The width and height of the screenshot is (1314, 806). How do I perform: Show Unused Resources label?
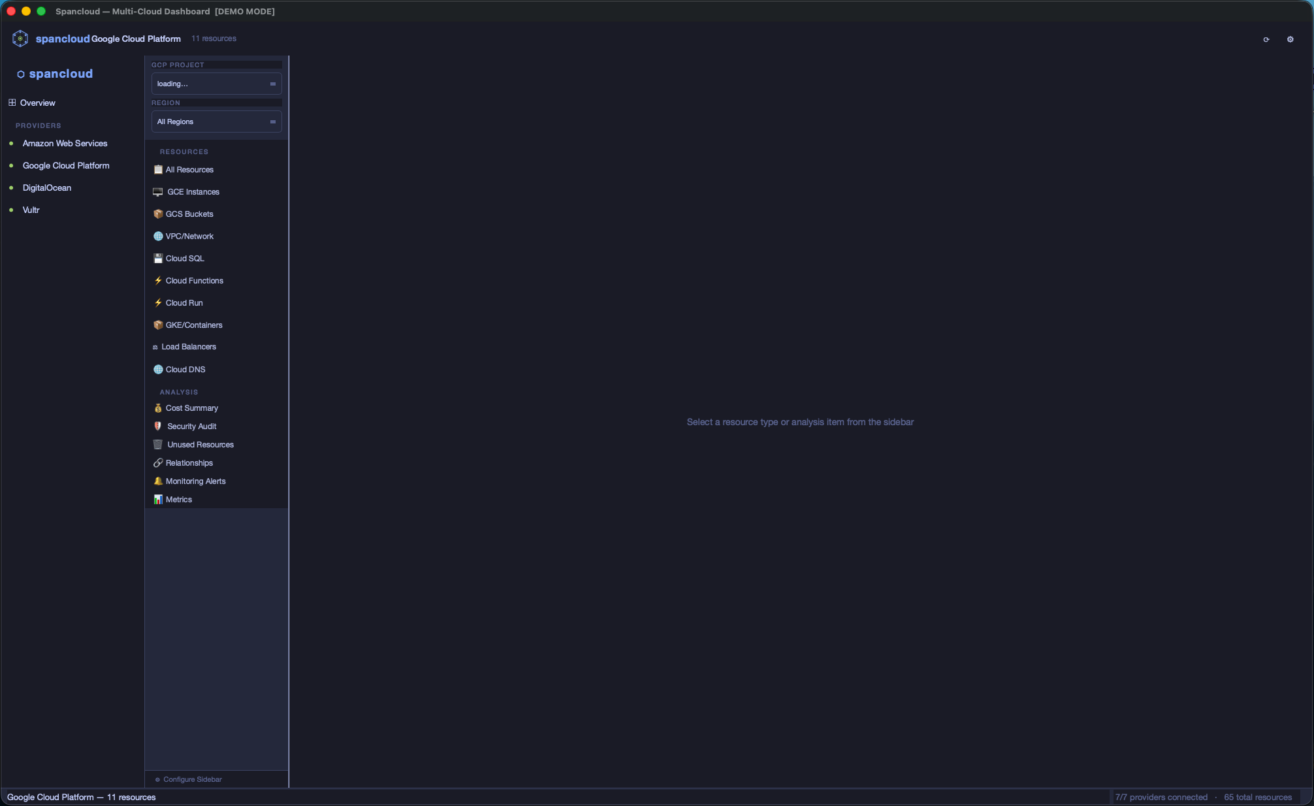(x=200, y=445)
